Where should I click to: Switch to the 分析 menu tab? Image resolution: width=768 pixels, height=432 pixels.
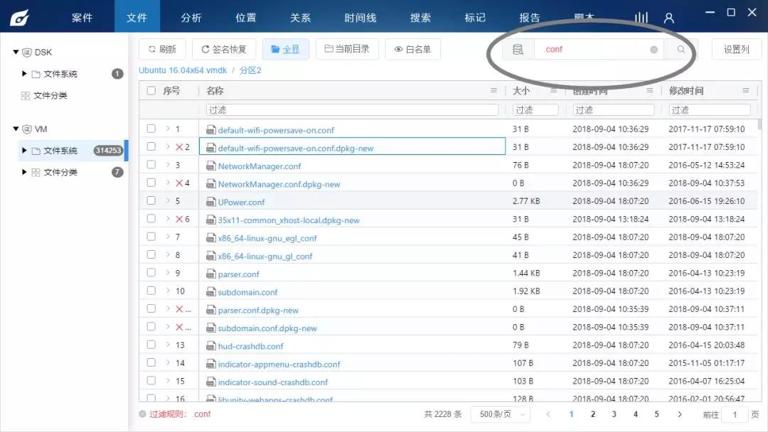click(191, 17)
